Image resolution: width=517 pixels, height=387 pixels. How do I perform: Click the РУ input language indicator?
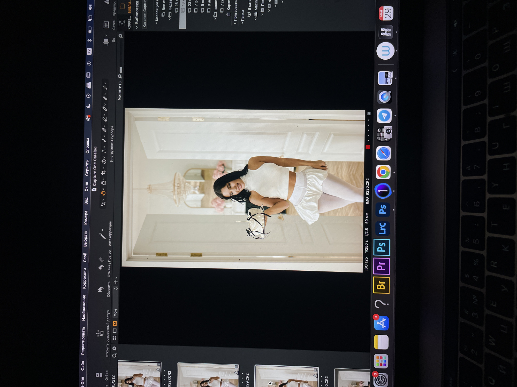89,51
